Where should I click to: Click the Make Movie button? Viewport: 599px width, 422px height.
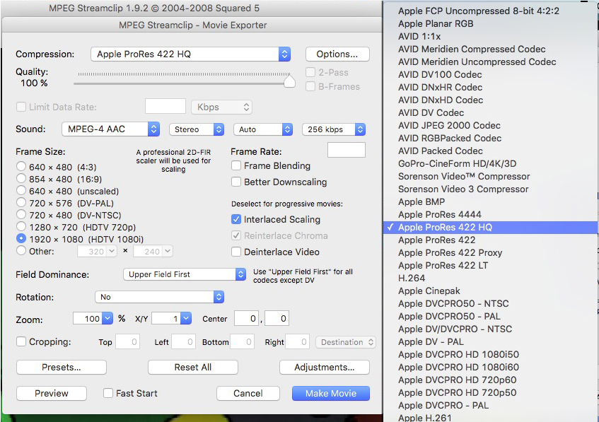pyautogui.click(x=331, y=393)
